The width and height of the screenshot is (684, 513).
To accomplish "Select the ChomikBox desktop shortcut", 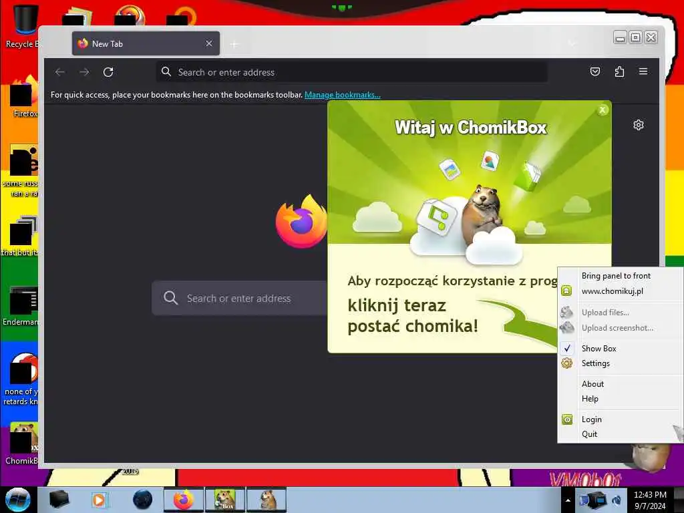I will point(23,444).
